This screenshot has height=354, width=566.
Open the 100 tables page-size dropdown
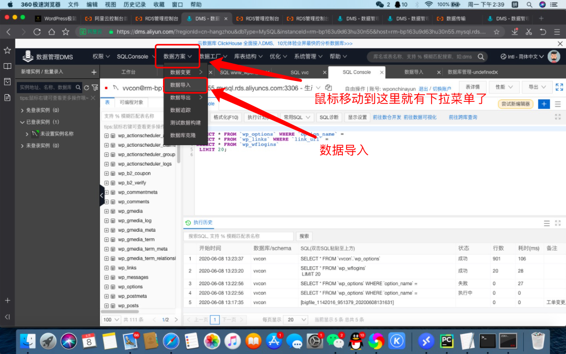[111, 320]
